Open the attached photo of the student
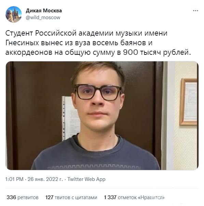 coord(102,116)
